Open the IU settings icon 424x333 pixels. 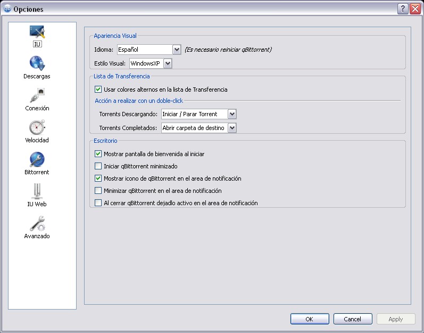(x=37, y=31)
